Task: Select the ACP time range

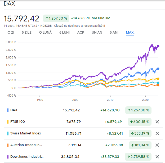Action: tap(81, 33)
